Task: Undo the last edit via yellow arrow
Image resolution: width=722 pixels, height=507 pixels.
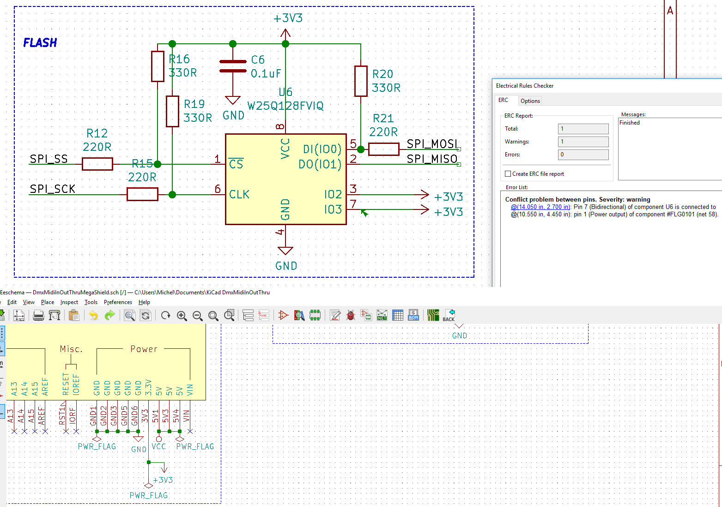Action: tap(94, 316)
